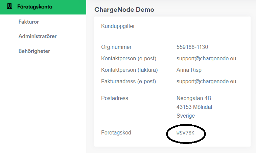Click the Fakturaadress (e-post) label
The width and height of the screenshot is (256, 153).
click(x=129, y=81)
